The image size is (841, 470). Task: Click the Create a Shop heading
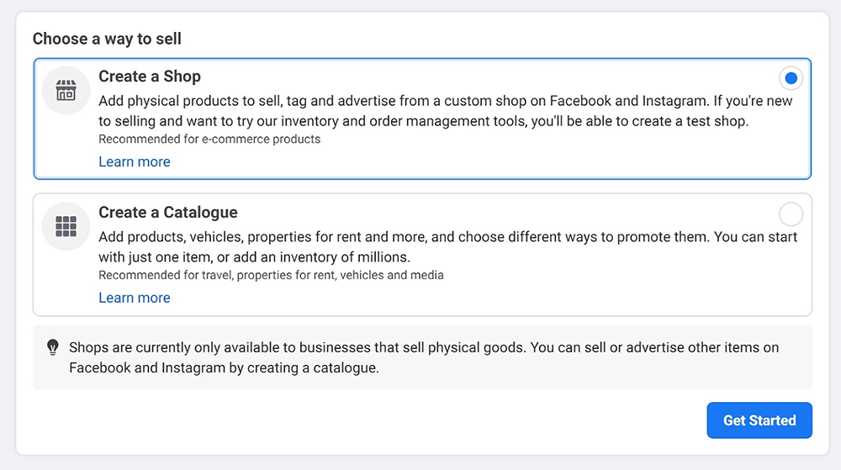point(150,77)
